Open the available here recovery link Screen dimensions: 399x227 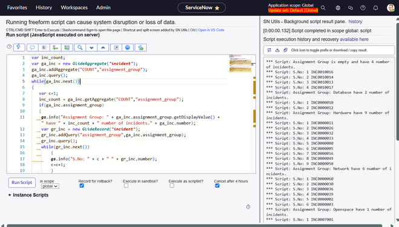(354, 39)
